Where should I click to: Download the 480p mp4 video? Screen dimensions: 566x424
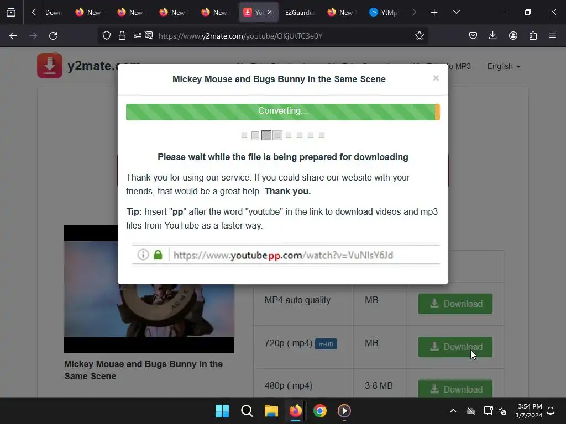[x=455, y=389]
